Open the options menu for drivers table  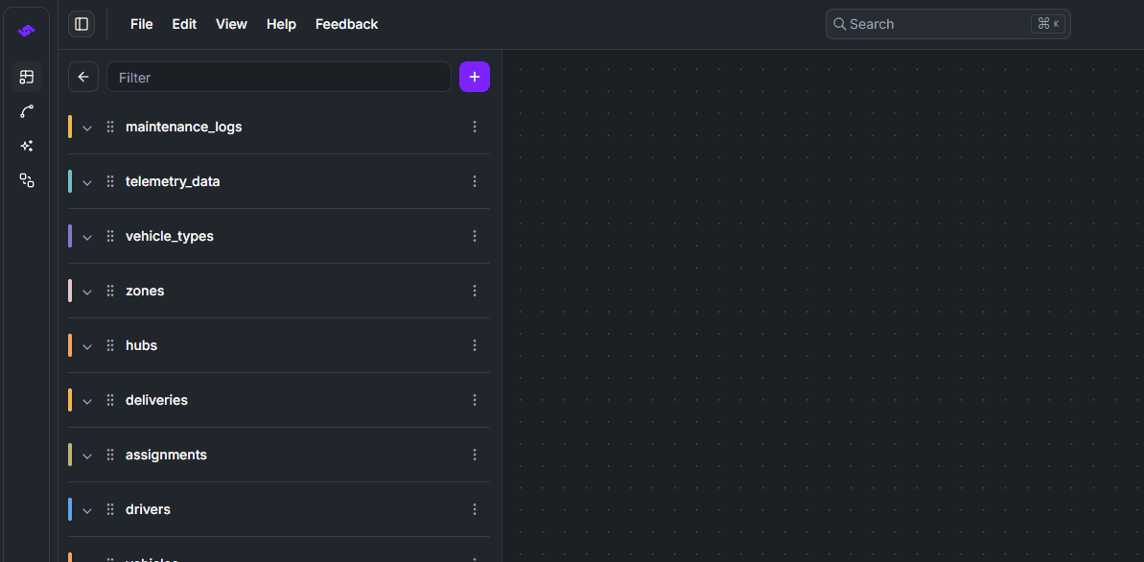pos(474,509)
